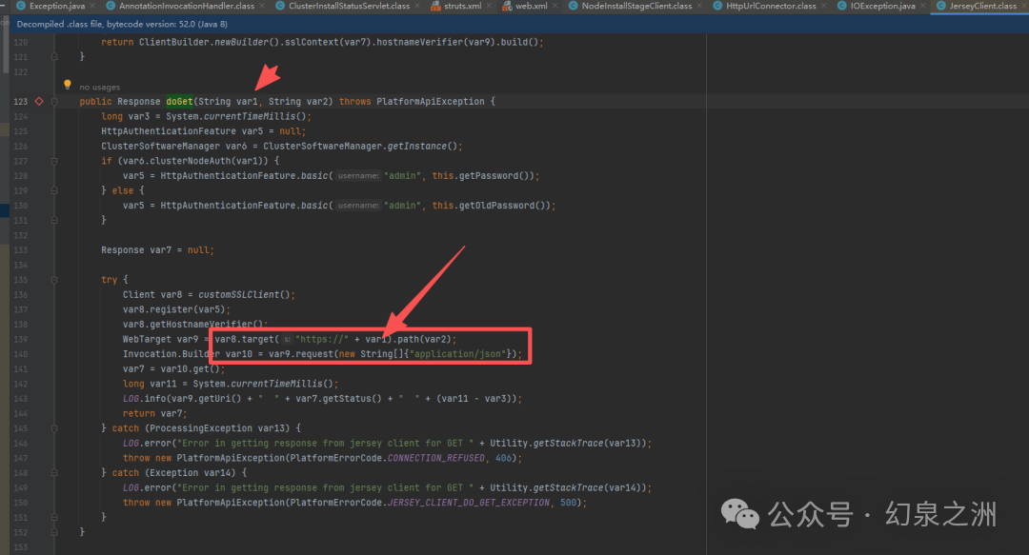1029x555 pixels.
Task: Switch to the struts.xml tab
Action: tap(463, 6)
